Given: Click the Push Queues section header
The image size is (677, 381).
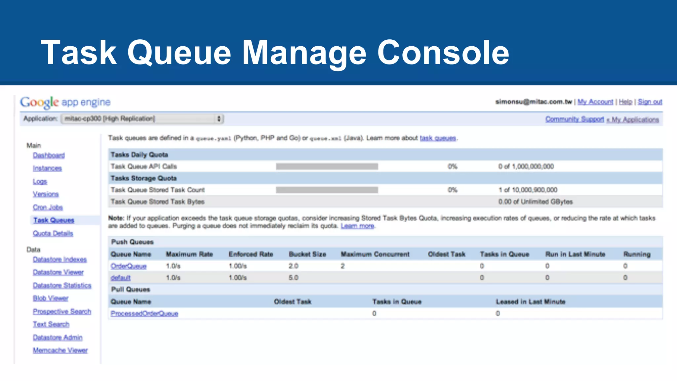Looking at the screenshot, I should 132,242.
